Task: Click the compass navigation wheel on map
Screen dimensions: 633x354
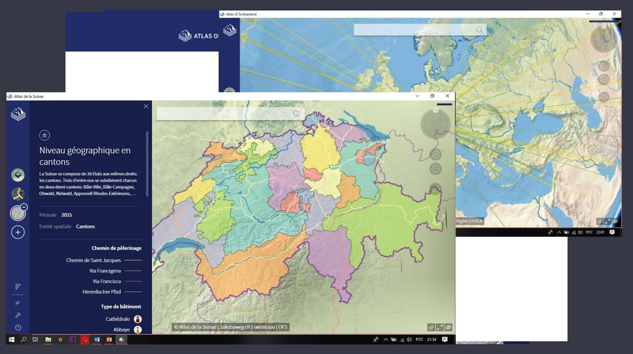Action: 435,124
